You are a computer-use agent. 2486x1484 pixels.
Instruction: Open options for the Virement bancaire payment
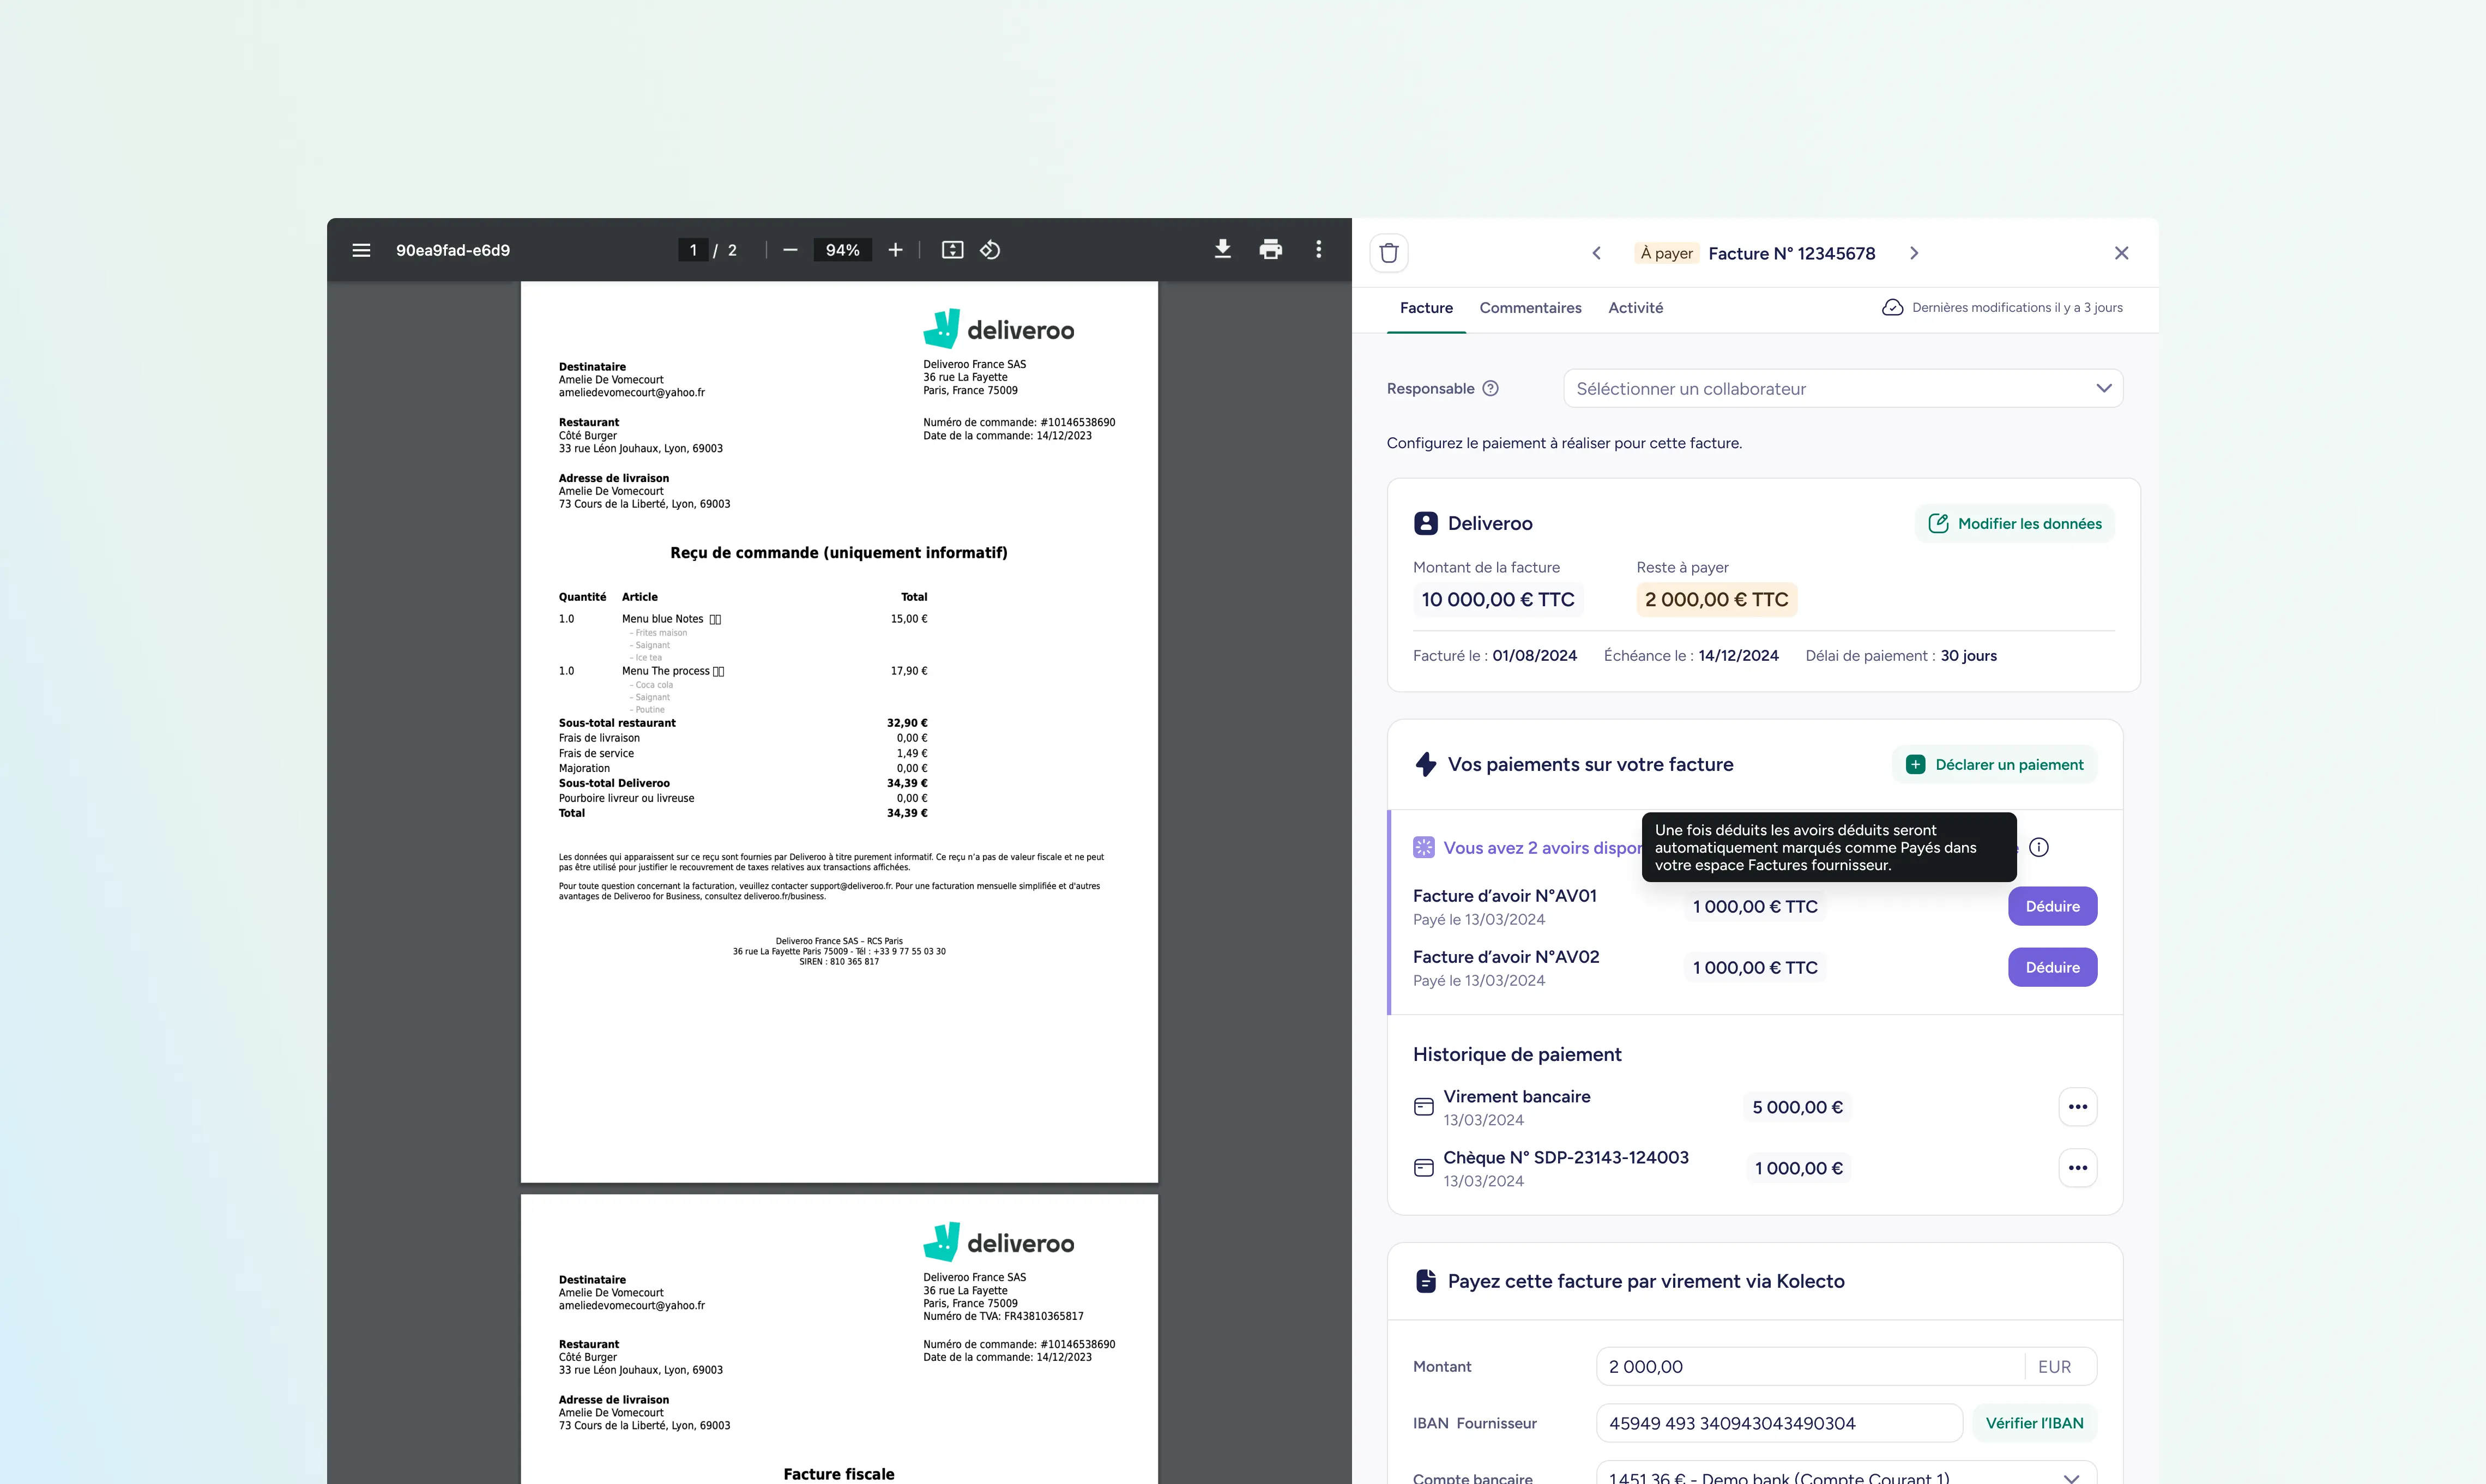(2077, 1107)
